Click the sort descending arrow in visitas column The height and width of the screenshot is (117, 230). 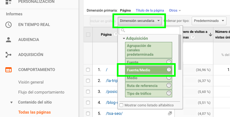pyautogui.click(x=211, y=35)
